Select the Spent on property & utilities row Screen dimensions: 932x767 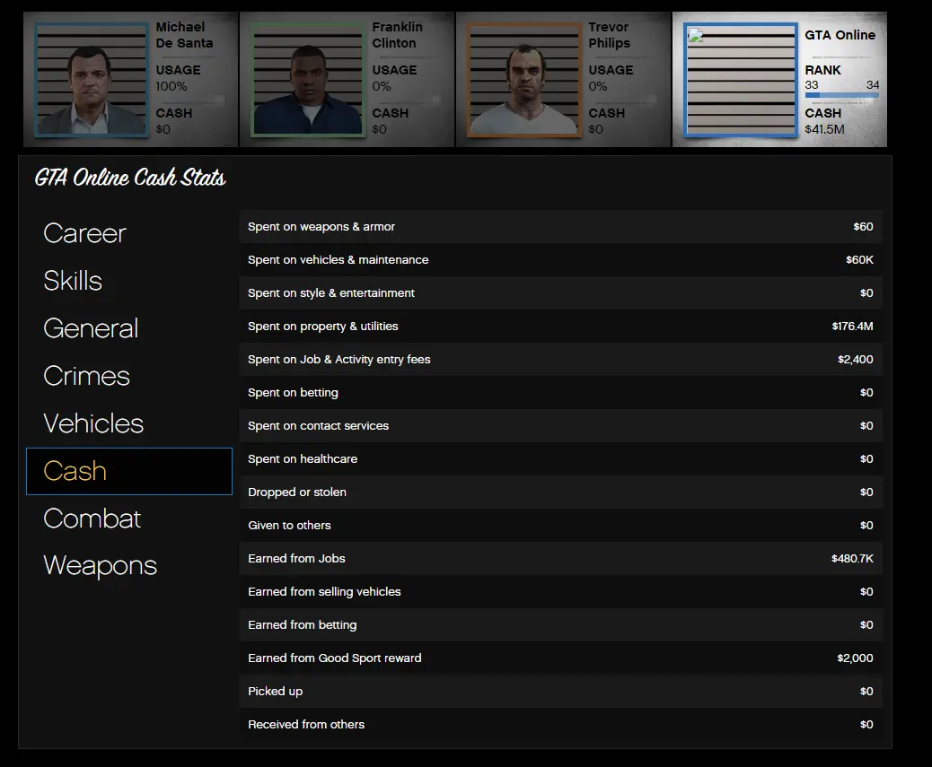(560, 326)
